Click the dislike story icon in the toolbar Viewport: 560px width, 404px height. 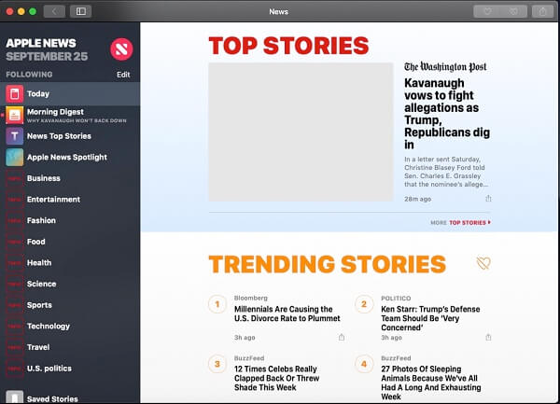(x=514, y=11)
